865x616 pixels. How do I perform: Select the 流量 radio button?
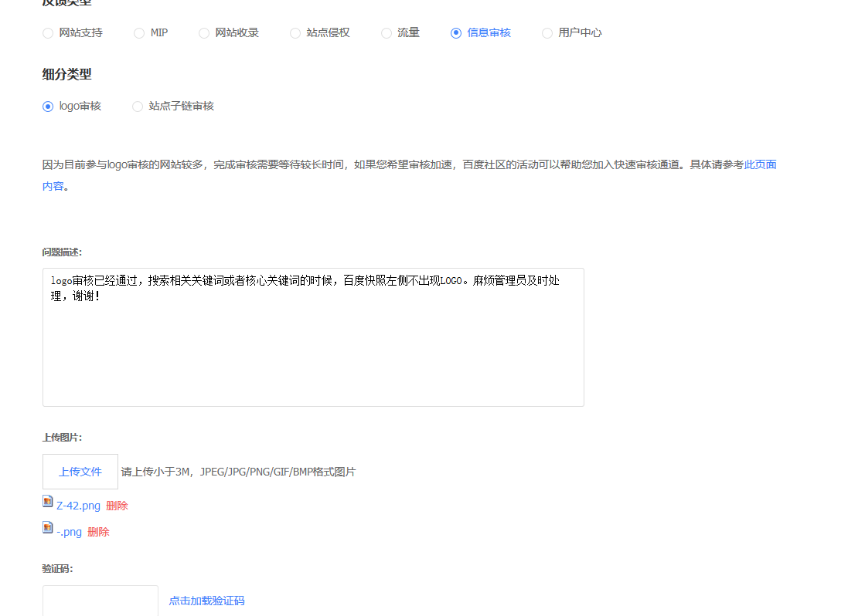tap(387, 33)
